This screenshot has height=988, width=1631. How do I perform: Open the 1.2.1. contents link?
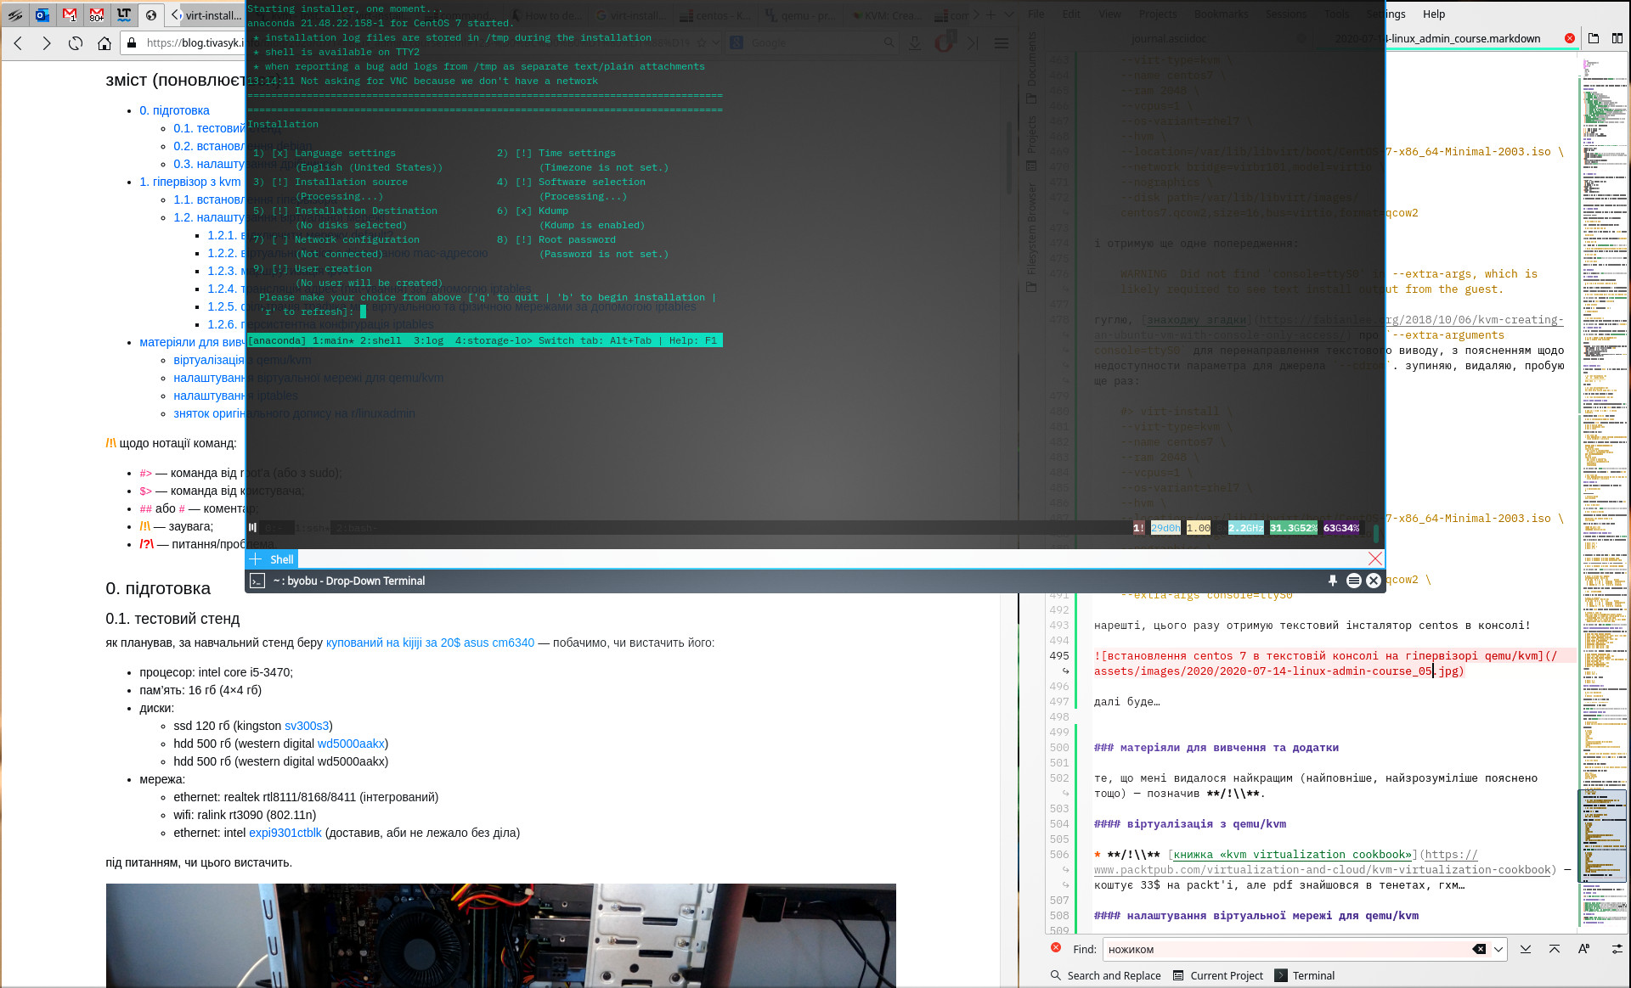pos(223,235)
